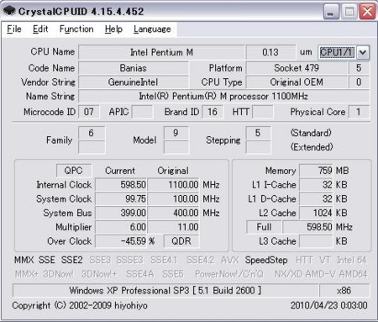Click the MMX feature label
This screenshot has height=322, width=378.
point(24,260)
